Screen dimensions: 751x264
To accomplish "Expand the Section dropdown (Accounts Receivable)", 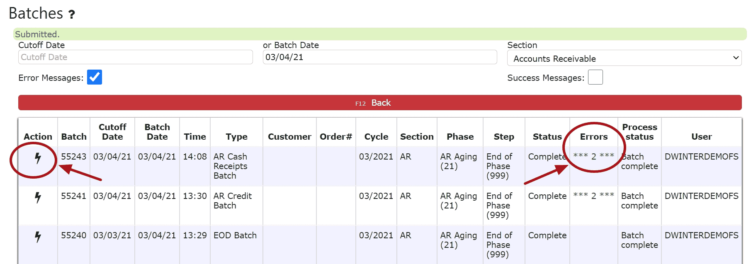I will [x=624, y=58].
